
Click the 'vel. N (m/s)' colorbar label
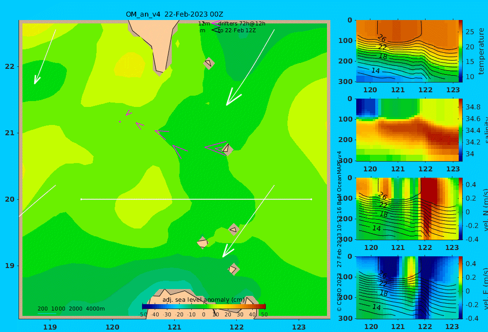[x=485, y=210]
